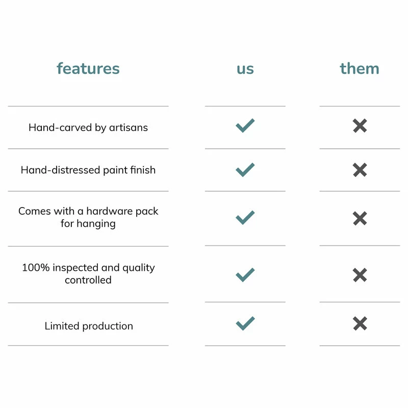The image size is (408, 408).
Task: Click the "Hand-carved by artisans" text
Action: coord(88,127)
